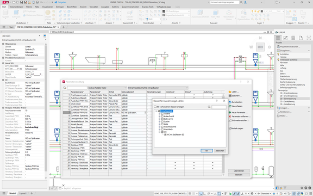Check the Badewanne checkbox
The height and width of the screenshot is (196, 313).
162,119
